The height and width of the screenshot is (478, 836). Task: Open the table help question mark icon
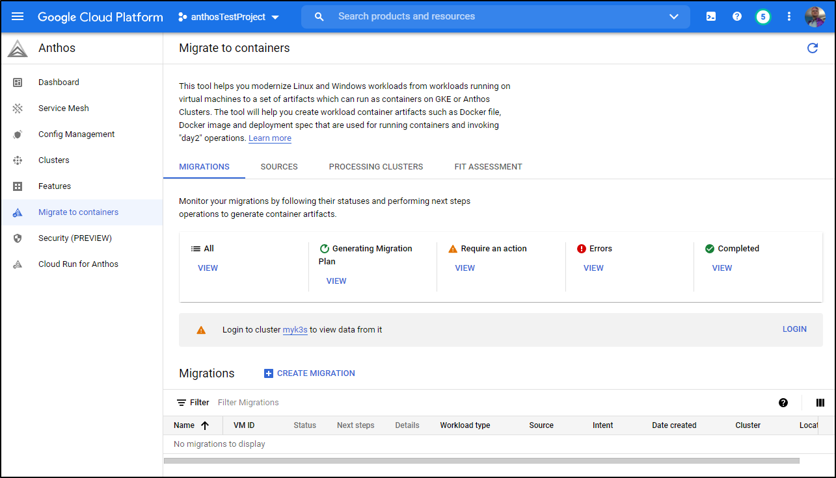(x=783, y=403)
